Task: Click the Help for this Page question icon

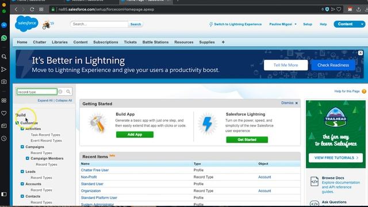Action: pos(364,91)
